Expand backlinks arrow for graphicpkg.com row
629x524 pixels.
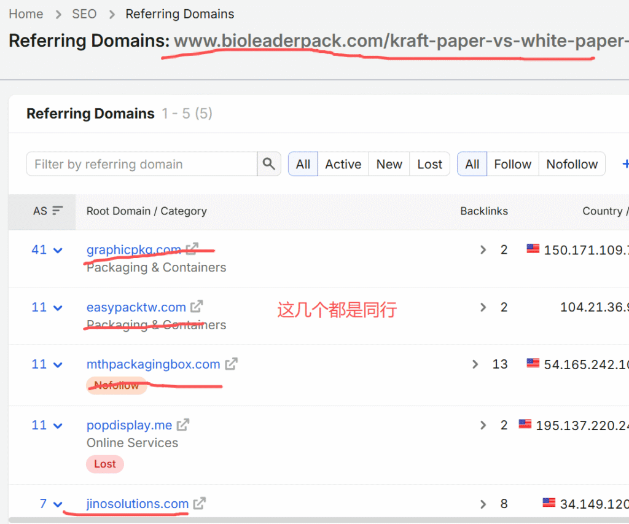[x=483, y=250]
